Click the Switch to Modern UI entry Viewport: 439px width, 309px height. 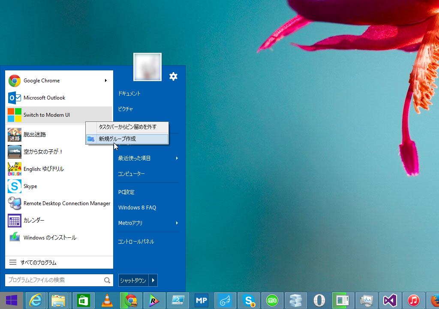(59, 115)
